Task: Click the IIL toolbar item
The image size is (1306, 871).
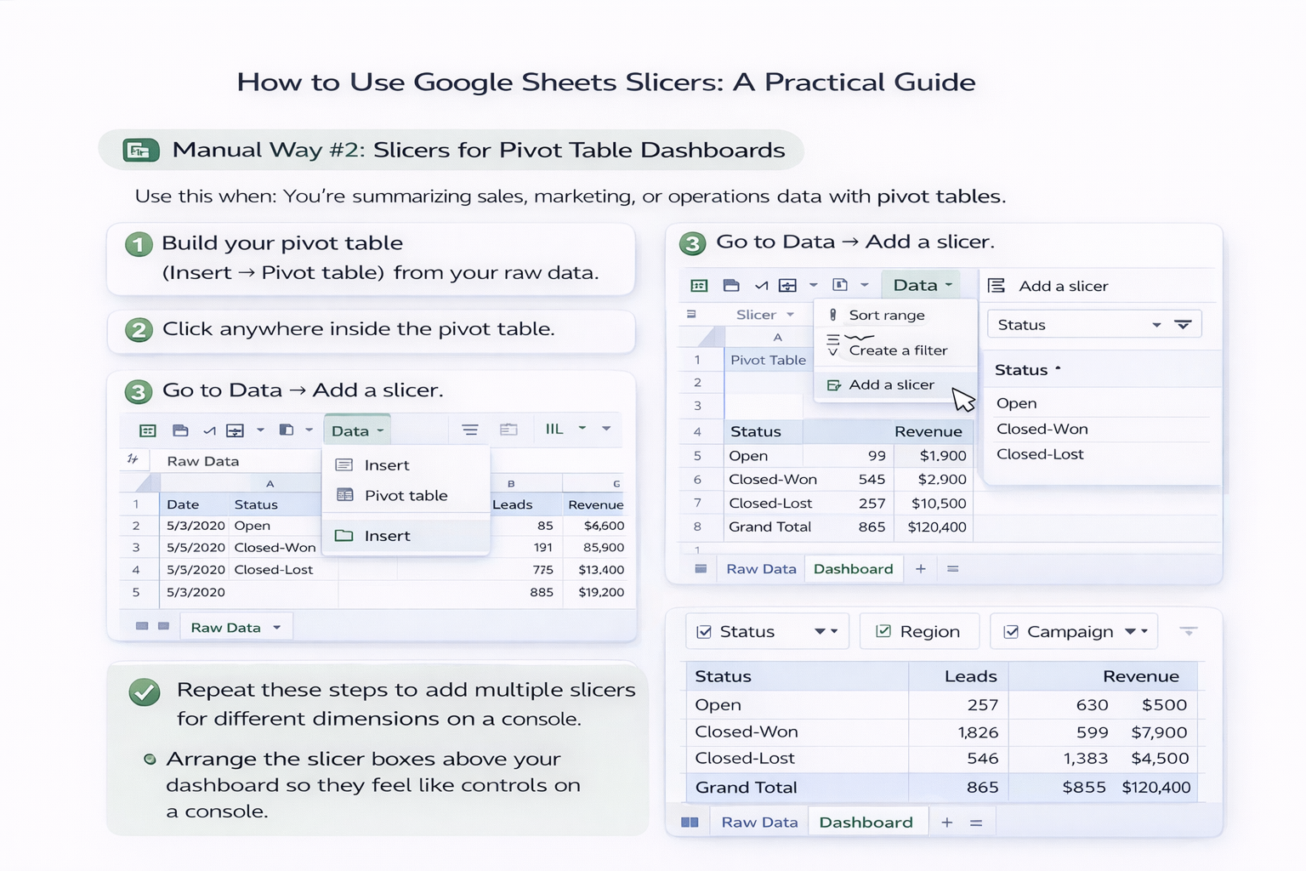Action: pos(554,429)
